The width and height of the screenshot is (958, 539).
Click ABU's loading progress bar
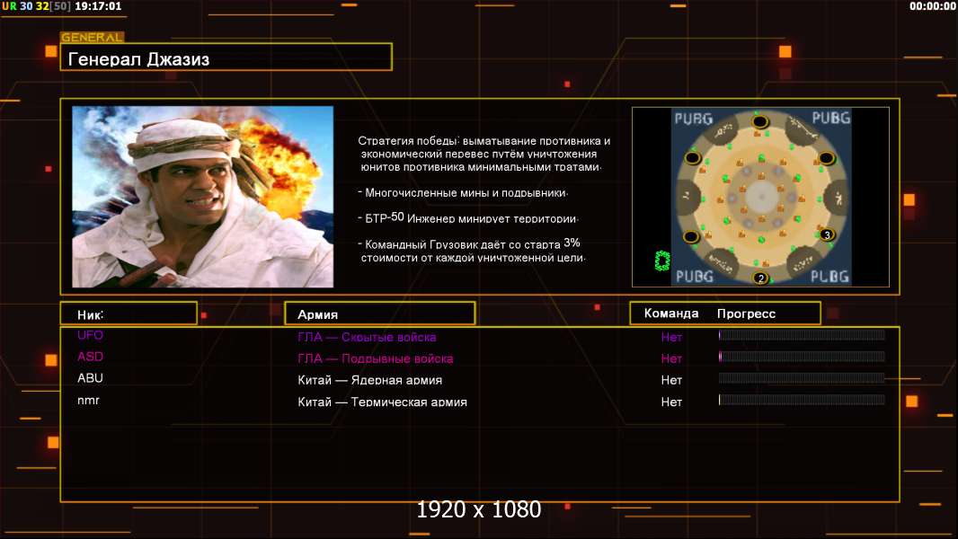(802, 378)
